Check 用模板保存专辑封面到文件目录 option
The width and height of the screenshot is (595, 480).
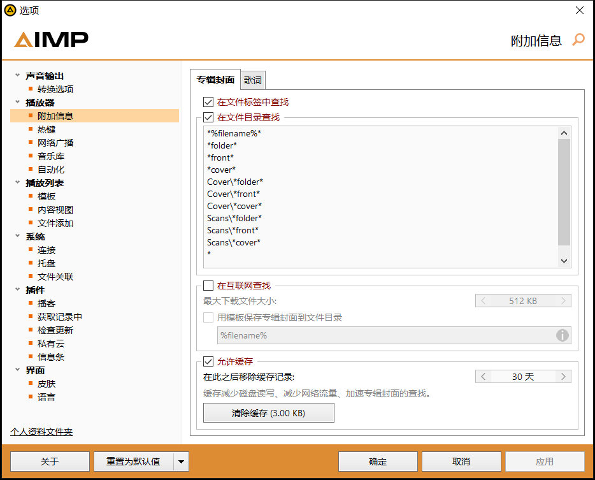208,317
